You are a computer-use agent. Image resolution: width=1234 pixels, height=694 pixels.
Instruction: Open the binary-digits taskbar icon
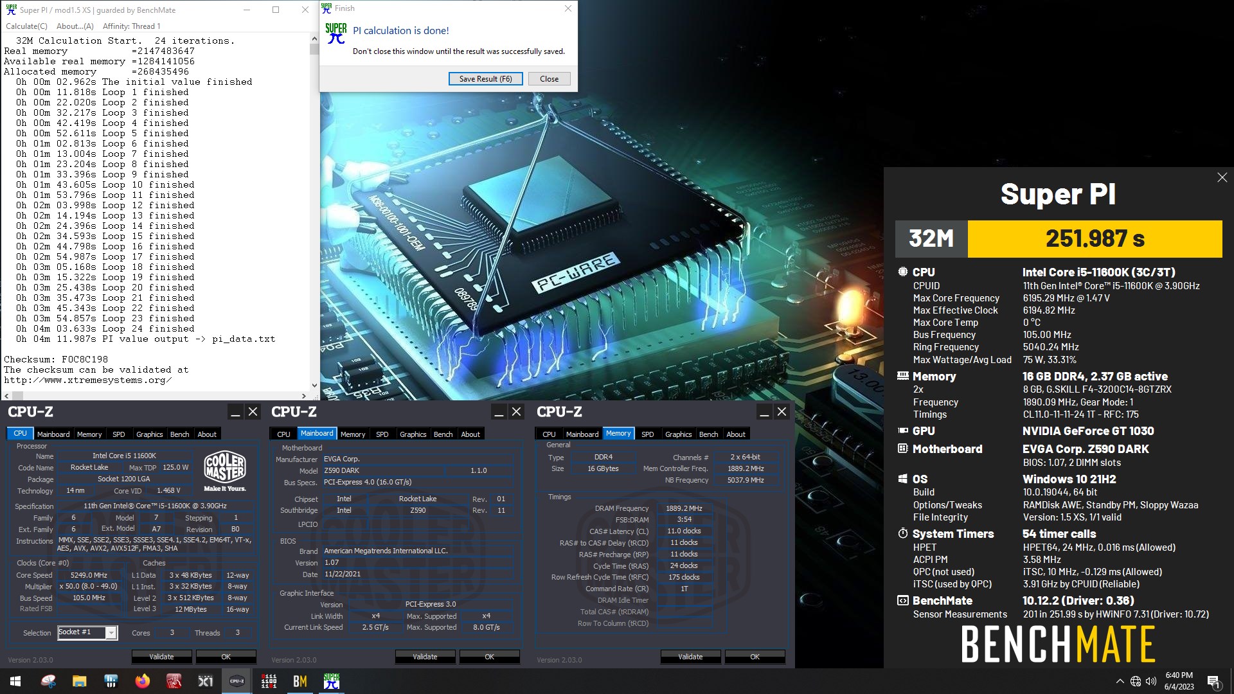(268, 681)
